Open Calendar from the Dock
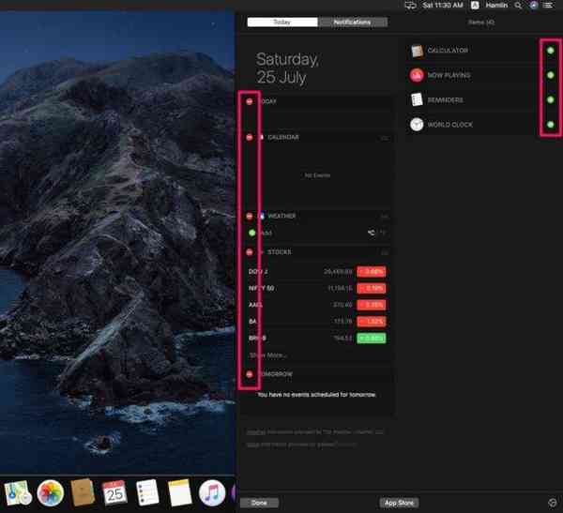The width and height of the screenshot is (563, 513). click(x=114, y=493)
